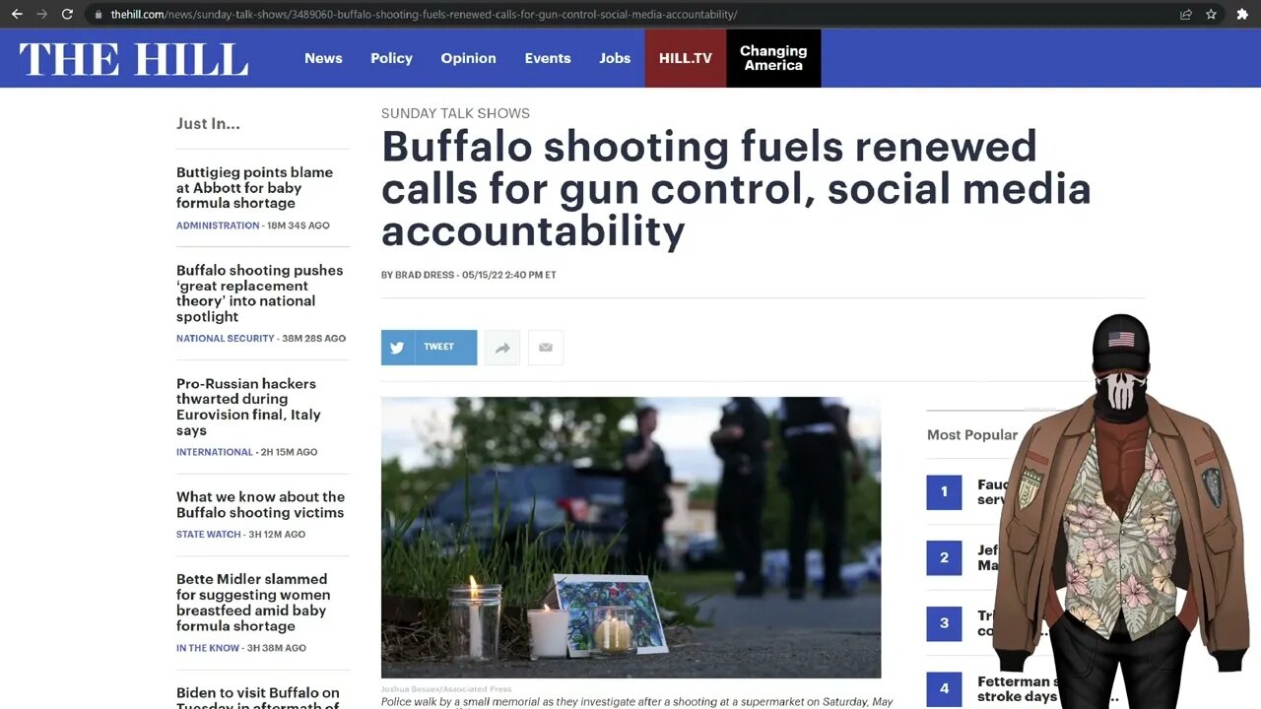Open the In The Know category tag

click(x=208, y=648)
